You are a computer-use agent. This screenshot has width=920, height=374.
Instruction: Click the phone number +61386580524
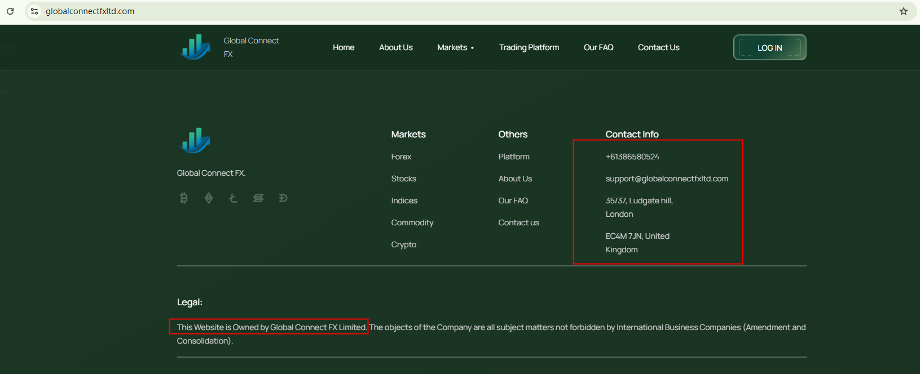pos(632,157)
